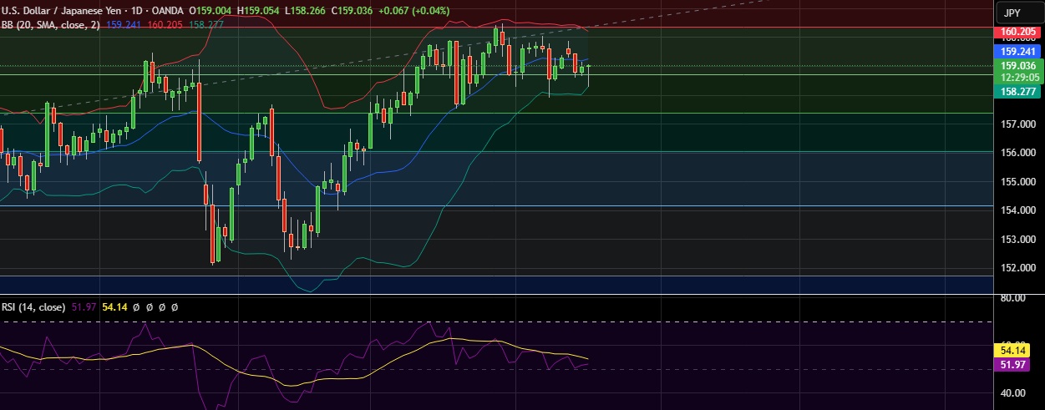This screenshot has height=410, width=1045.
Task: Click the +0.067 (+0.04%) change value
Action: pos(416,10)
